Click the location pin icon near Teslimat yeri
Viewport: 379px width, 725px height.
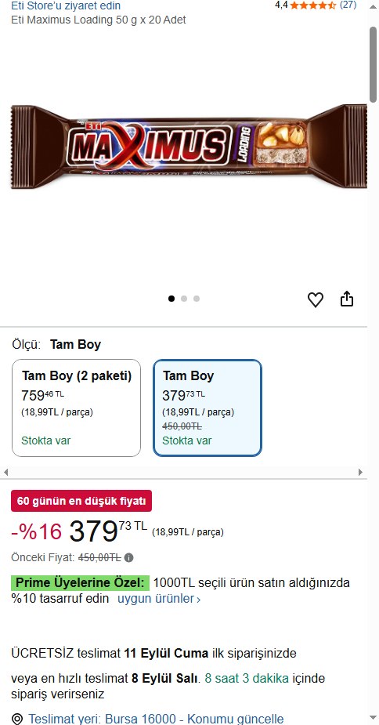pyautogui.click(x=17, y=719)
